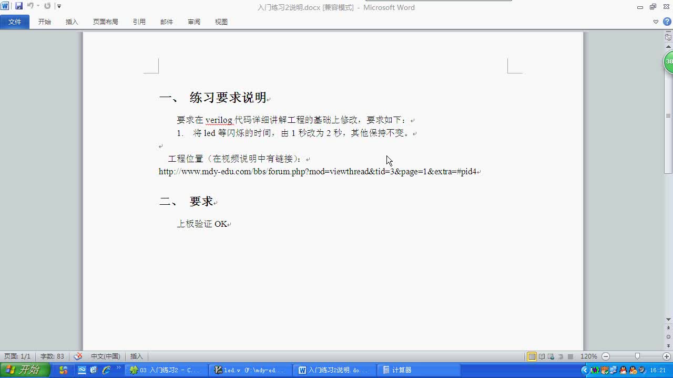Switch to 03 入门练习2 taskbar window
The width and height of the screenshot is (673, 378).
(x=166, y=370)
